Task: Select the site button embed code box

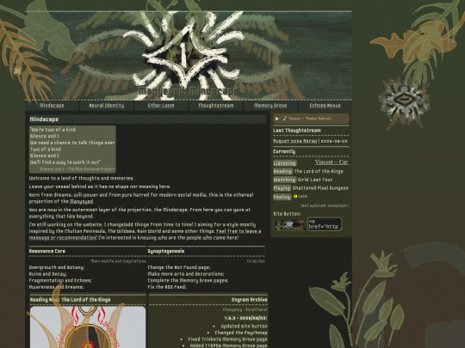Action: (325, 224)
